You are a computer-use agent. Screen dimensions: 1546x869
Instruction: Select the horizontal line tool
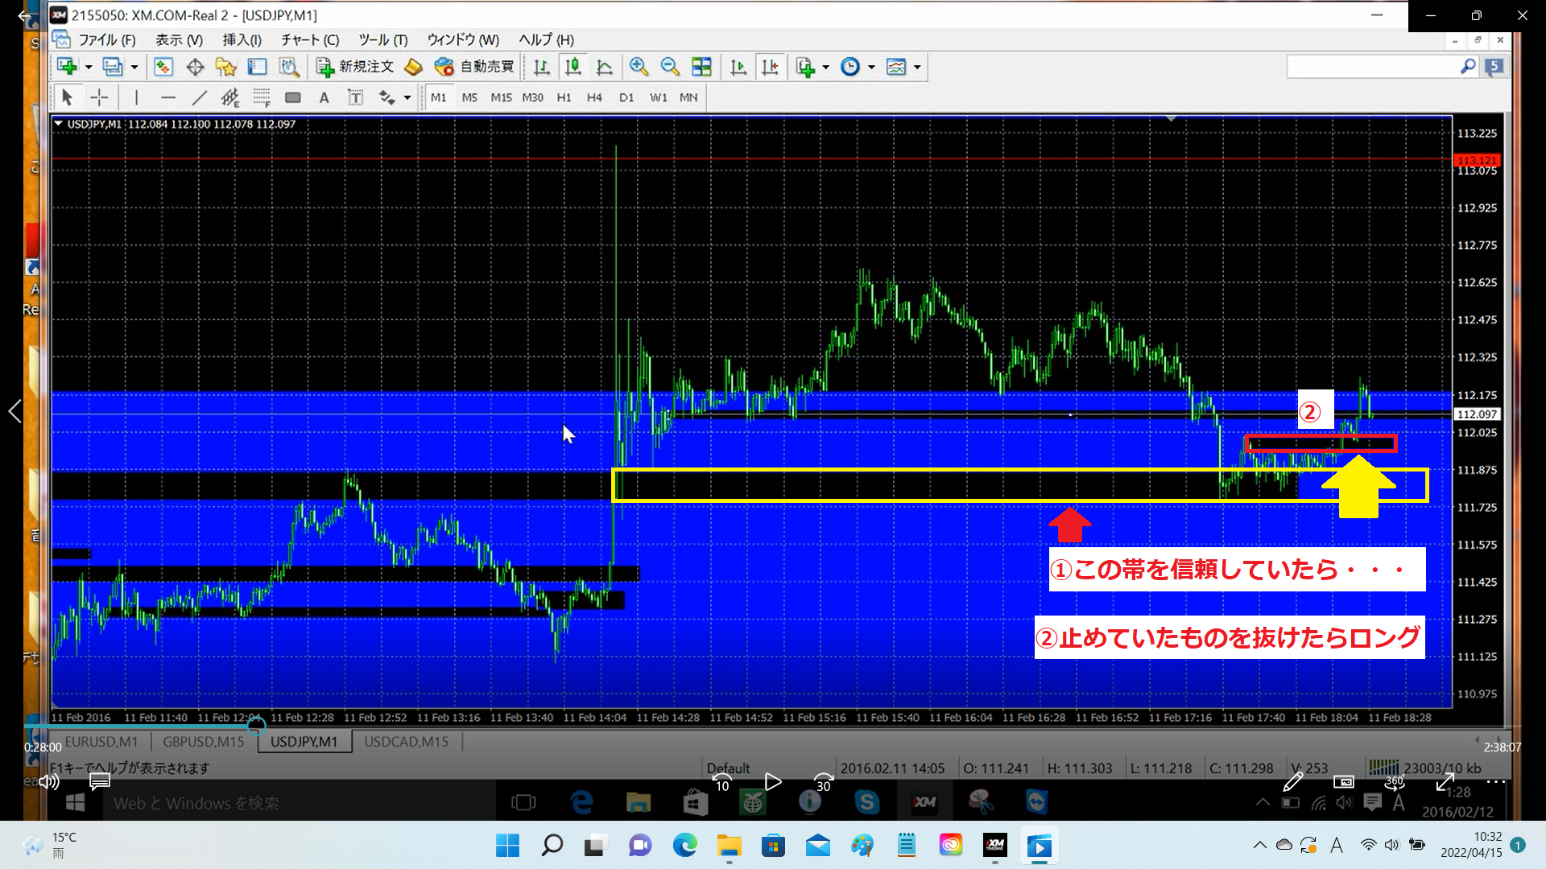167,97
